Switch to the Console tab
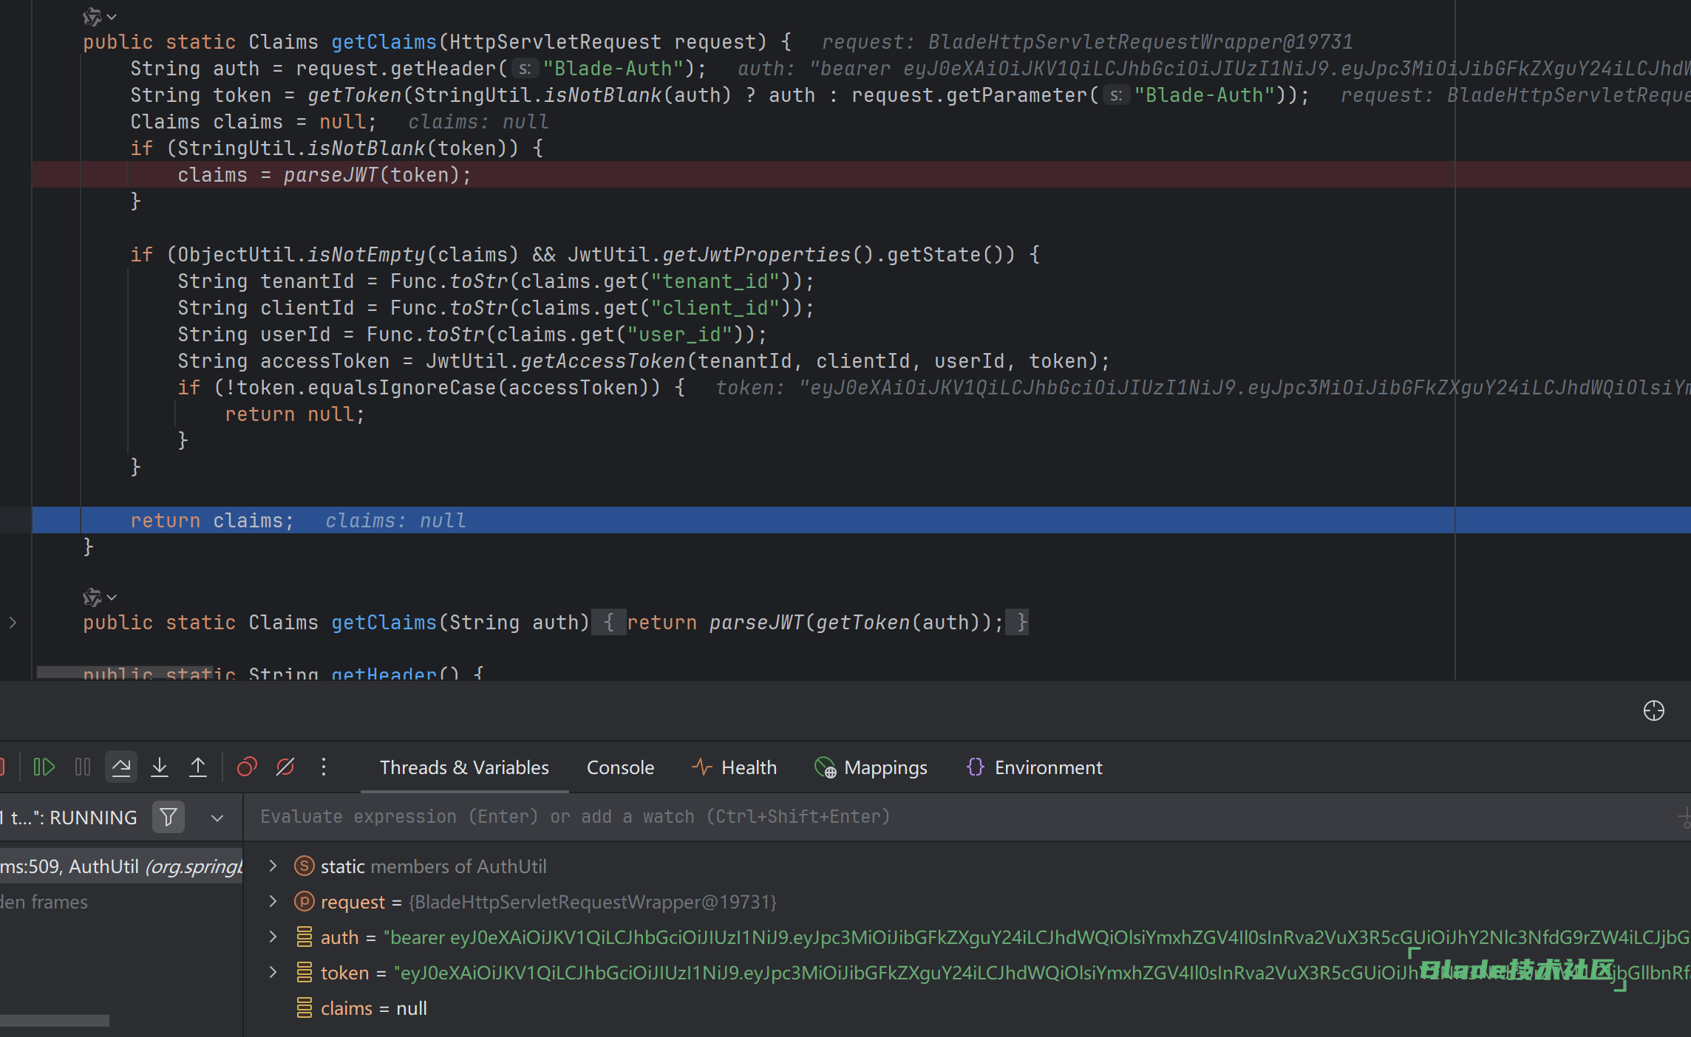1691x1037 pixels. (x=620, y=767)
